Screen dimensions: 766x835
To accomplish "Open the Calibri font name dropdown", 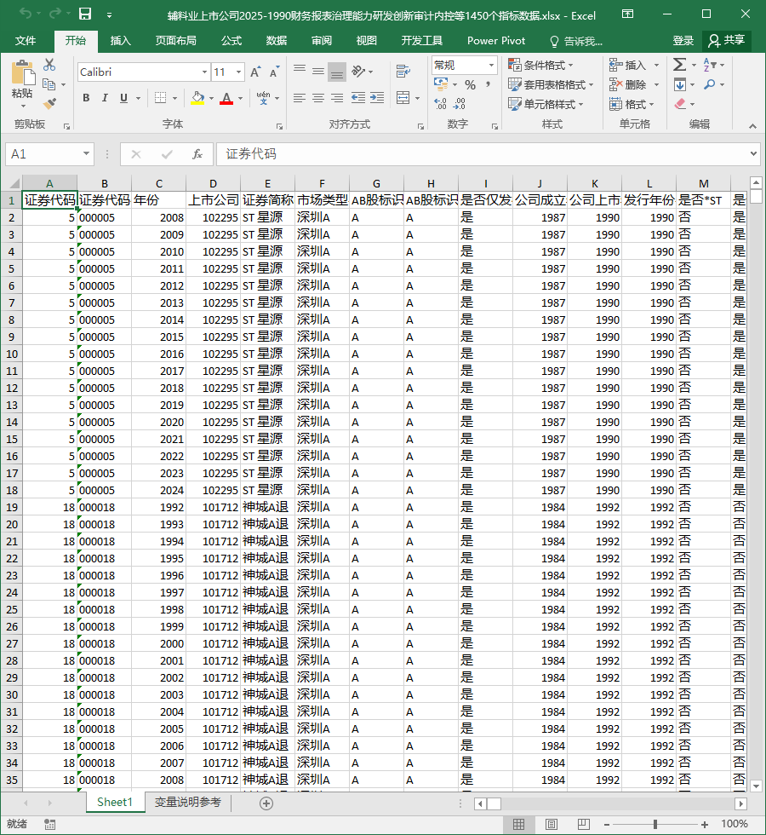I will tap(204, 72).
